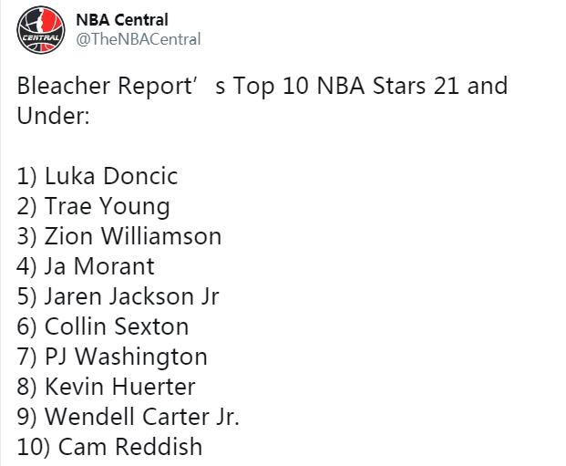Screen dimensions: 566x466
Task: Open the @TheNBACentral handle link
Action: [139, 39]
